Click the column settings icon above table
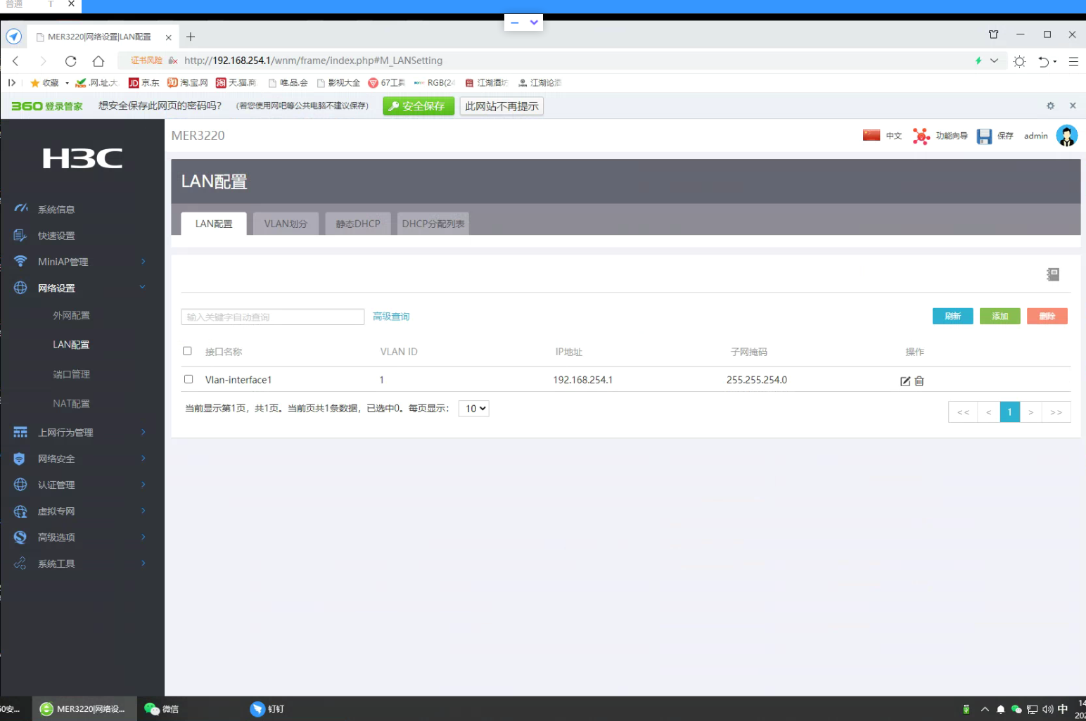1086x721 pixels. (1052, 274)
